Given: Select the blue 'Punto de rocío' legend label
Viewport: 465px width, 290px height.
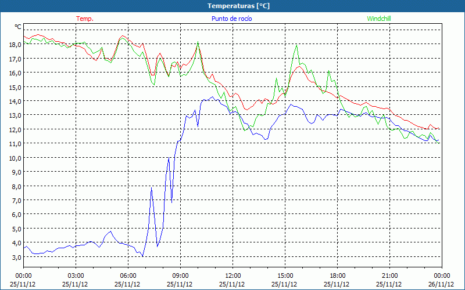Looking at the screenshot, I should 231,19.
